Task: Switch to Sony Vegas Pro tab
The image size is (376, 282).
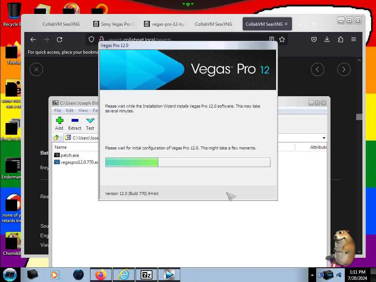Action: (114, 24)
